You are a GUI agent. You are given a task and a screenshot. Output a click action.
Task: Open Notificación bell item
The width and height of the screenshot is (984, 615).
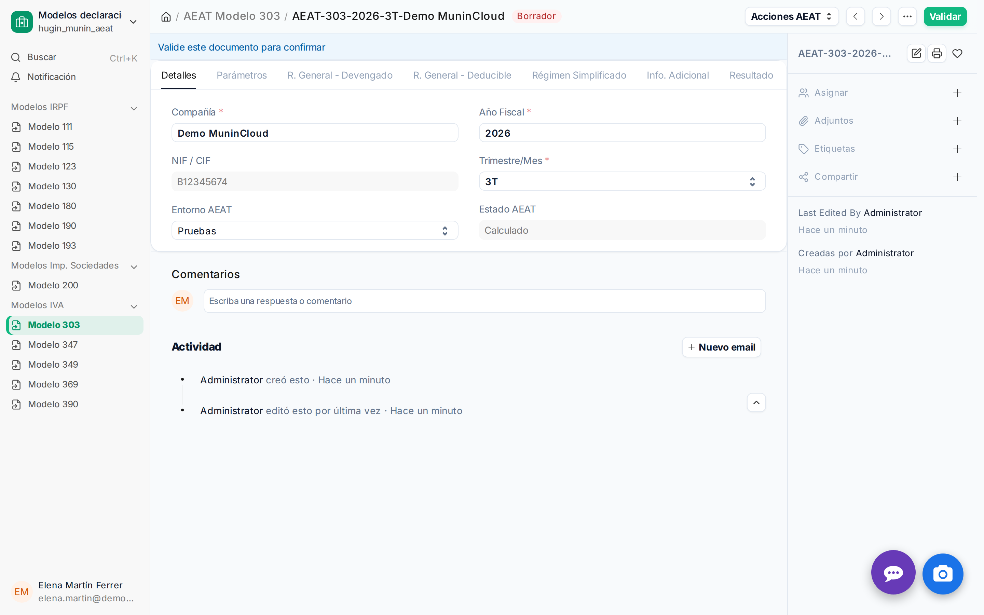point(75,77)
